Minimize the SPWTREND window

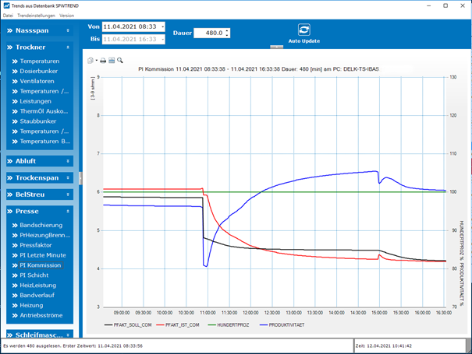click(429, 5)
